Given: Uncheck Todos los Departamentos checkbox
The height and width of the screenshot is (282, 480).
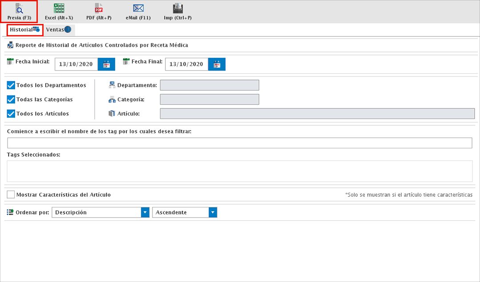Looking at the screenshot, I should pyautogui.click(x=11, y=85).
